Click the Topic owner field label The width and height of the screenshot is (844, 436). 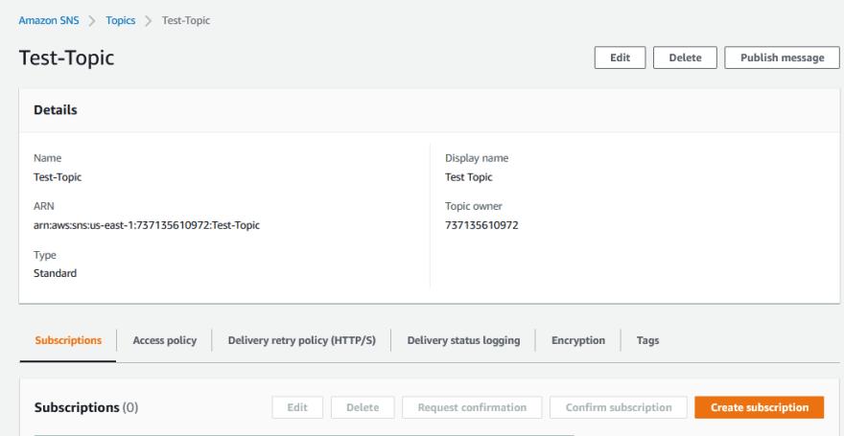474,206
